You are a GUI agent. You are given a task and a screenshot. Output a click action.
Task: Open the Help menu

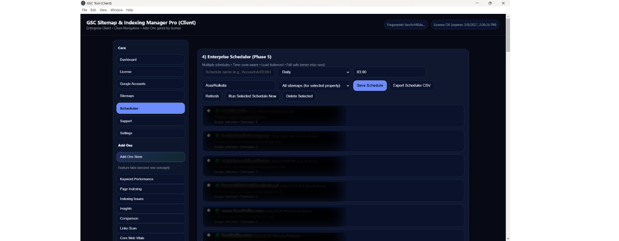129,10
